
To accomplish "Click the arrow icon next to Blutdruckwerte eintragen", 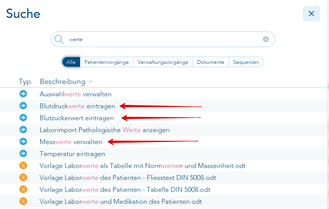I will click(23, 106).
